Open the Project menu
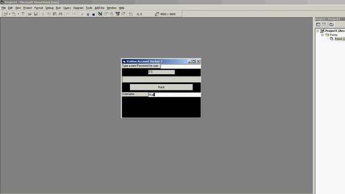Screen dimensions: 345x194 pos(27,8)
